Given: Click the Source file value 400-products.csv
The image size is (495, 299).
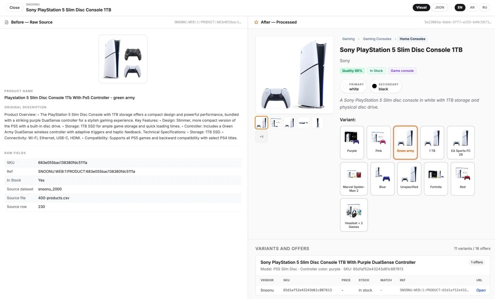Looking at the screenshot, I should coord(54,198).
